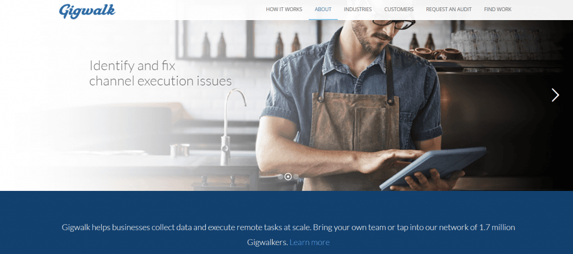
Task: Click the tablet in the hero photo
Action: tap(433, 167)
